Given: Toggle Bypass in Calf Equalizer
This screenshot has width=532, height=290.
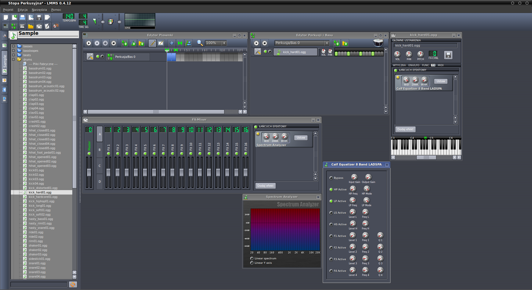Looking at the screenshot, I should point(331,178).
